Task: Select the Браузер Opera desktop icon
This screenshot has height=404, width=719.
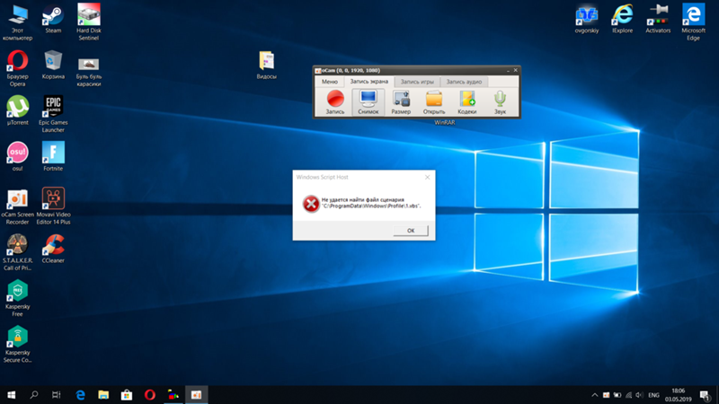Action: click(17, 68)
